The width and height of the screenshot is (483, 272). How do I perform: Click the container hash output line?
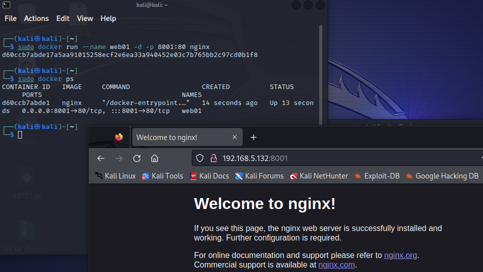130,55
